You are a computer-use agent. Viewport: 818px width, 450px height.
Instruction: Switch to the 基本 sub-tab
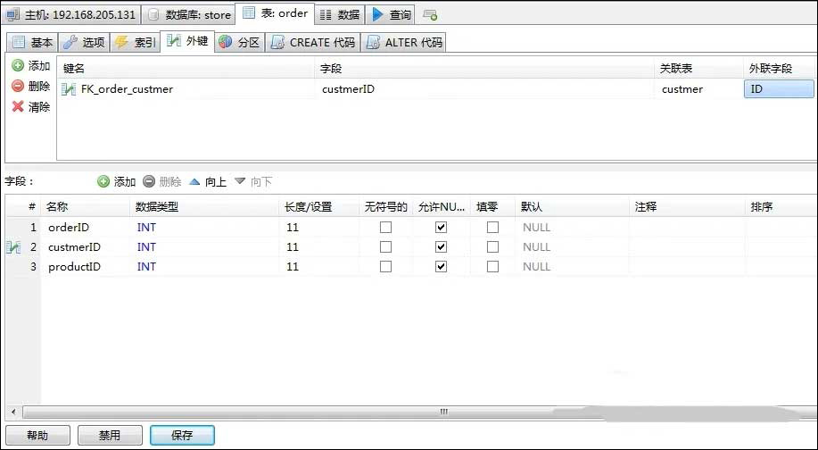point(32,42)
